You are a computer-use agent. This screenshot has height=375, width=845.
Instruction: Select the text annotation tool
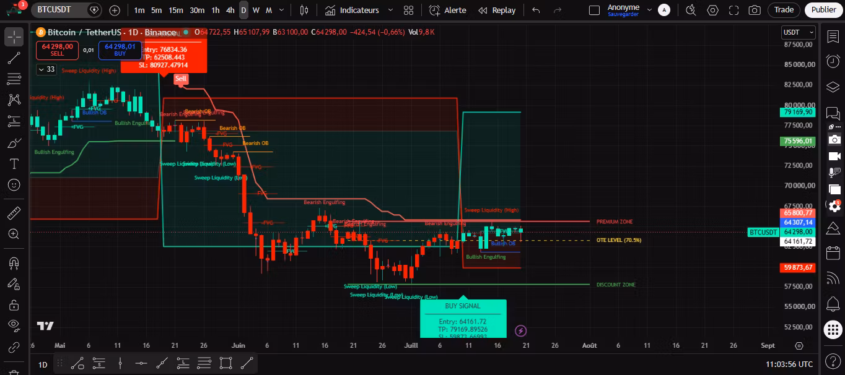coord(14,164)
